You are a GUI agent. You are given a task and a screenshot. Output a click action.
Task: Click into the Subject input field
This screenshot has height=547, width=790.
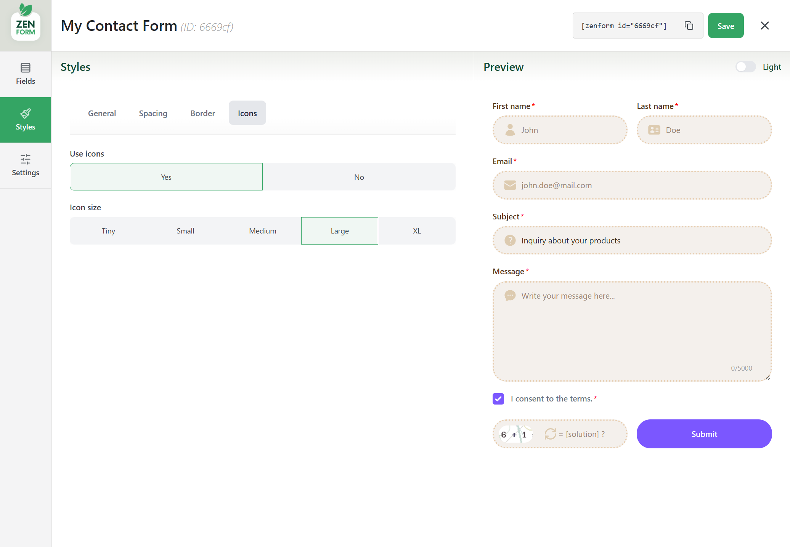(x=632, y=240)
